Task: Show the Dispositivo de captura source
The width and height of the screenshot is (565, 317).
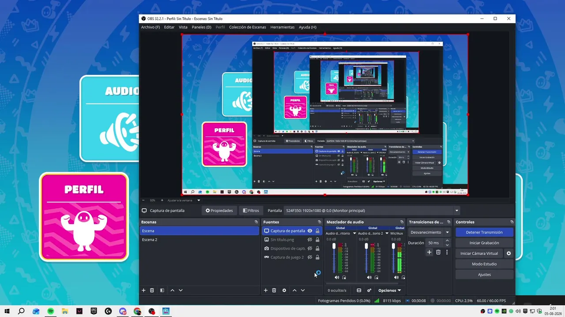Action: [x=310, y=248]
